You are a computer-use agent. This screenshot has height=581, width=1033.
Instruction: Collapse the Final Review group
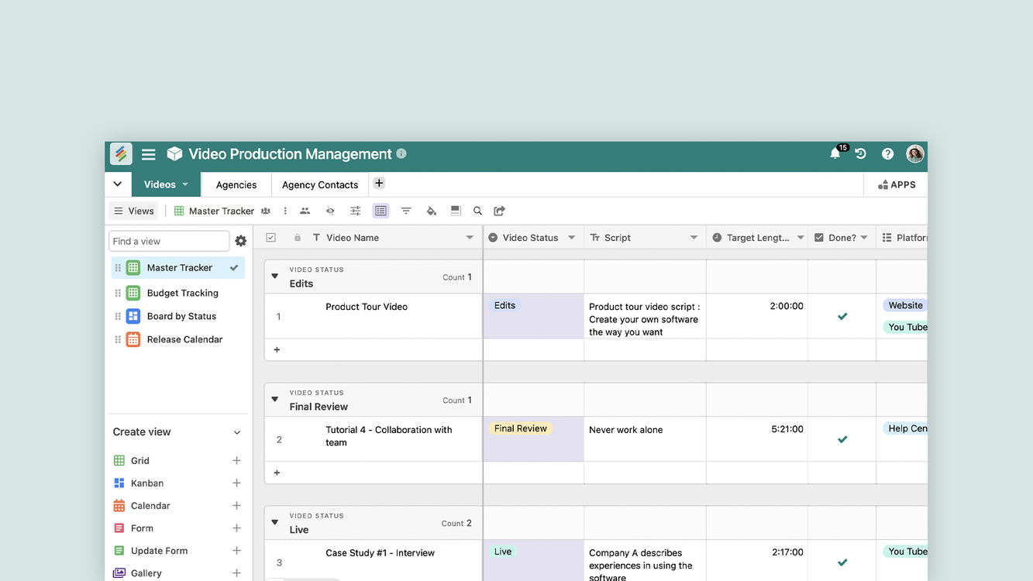[x=274, y=400]
